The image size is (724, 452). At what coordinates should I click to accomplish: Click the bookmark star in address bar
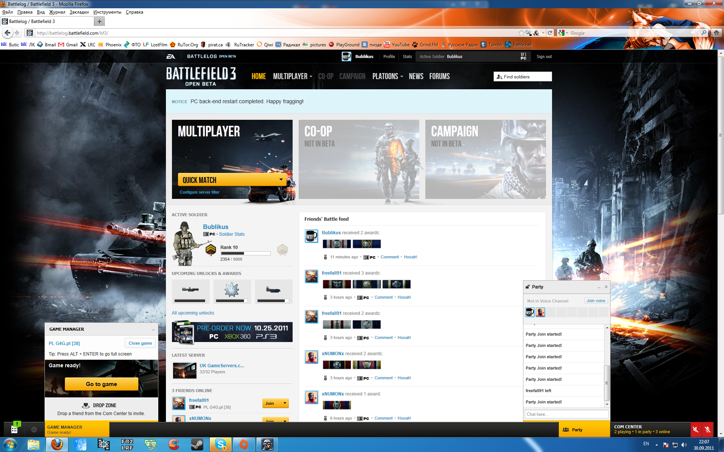tap(521, 33)
